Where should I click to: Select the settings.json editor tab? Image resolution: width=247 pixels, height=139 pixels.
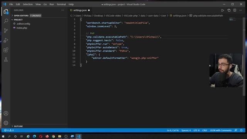[x=80, y=10]
